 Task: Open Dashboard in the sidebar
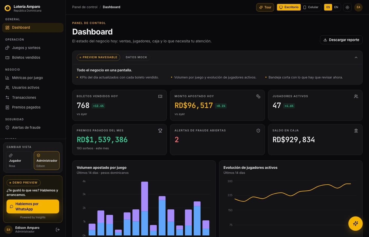point(33,28)
